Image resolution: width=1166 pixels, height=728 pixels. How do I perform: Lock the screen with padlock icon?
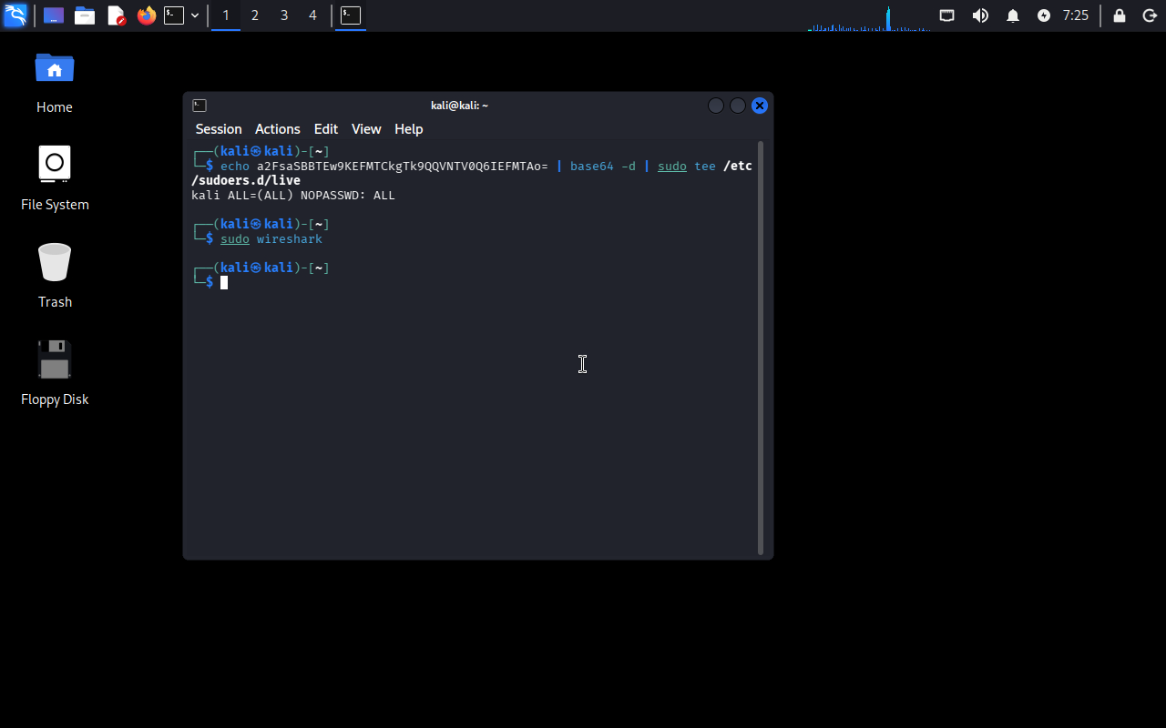pyautogui.click(x=1120, y=15)
